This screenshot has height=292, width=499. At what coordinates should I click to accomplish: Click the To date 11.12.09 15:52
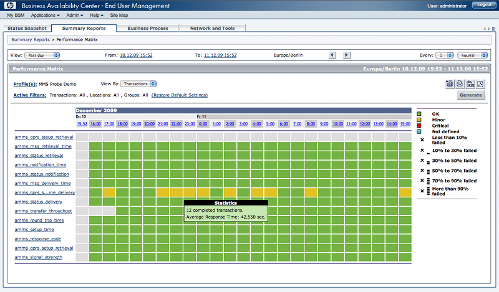[220, 55]
